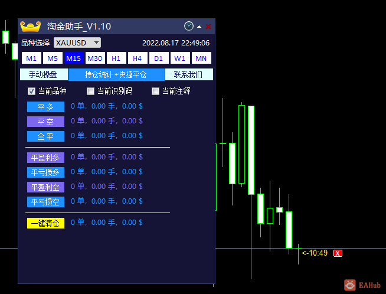Click stats text beside 平多 button
The height and width of the screenshot is (294, 386).
[107, 106]
